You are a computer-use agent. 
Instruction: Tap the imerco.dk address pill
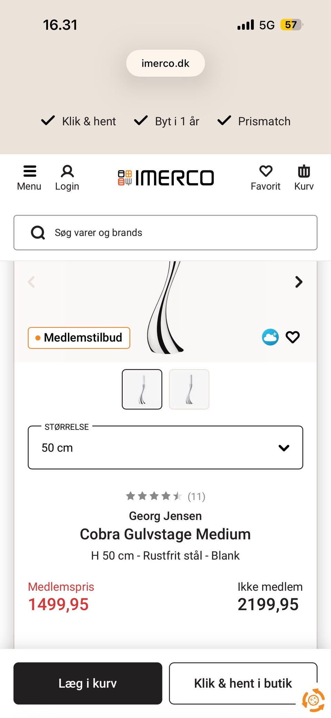point(165,63)
